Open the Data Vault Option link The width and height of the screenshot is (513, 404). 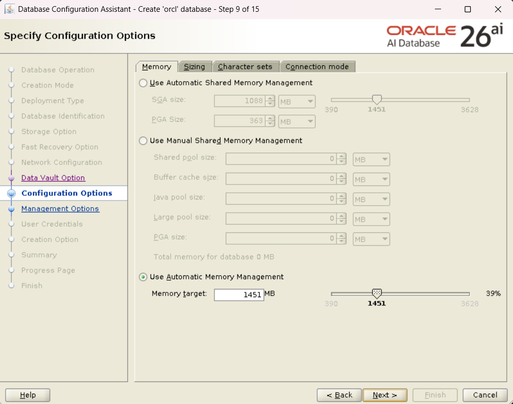coord(53,178)
